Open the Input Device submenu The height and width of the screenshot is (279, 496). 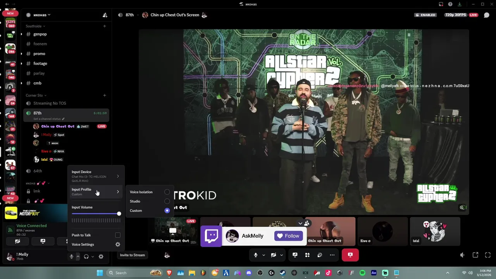(x=96, y=176)
